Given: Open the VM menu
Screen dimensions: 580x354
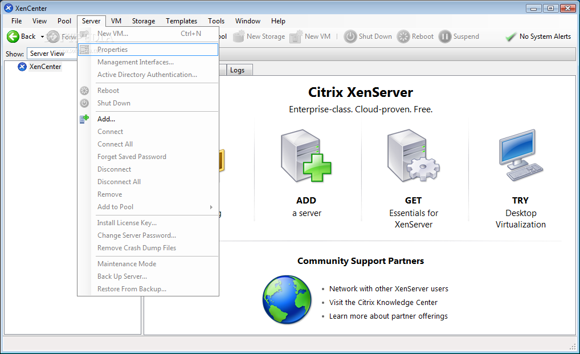Looking at the screenshot, I should tap(116, 21).
